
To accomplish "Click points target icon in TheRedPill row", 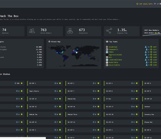I will 151,49.
